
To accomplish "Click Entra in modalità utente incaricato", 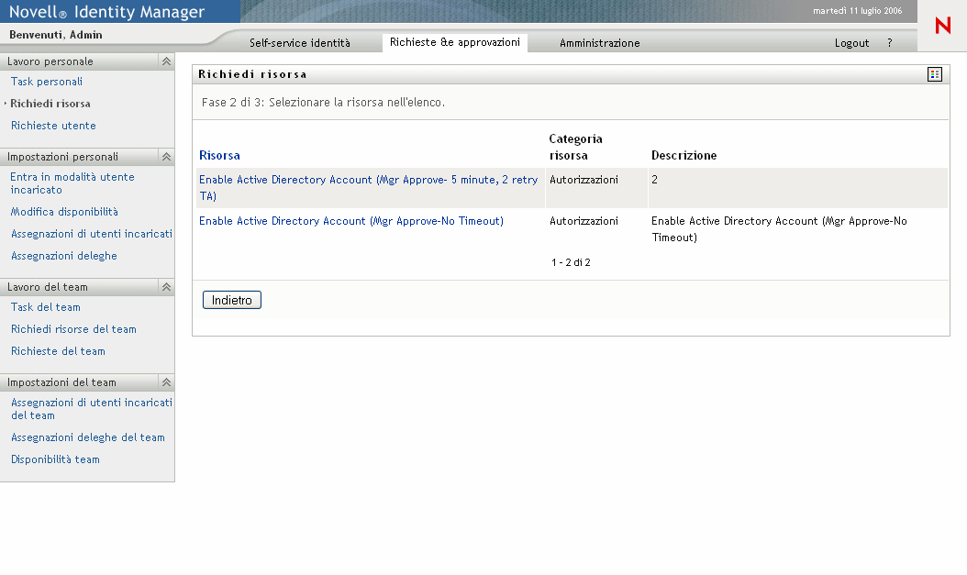I will coord(72,183).
